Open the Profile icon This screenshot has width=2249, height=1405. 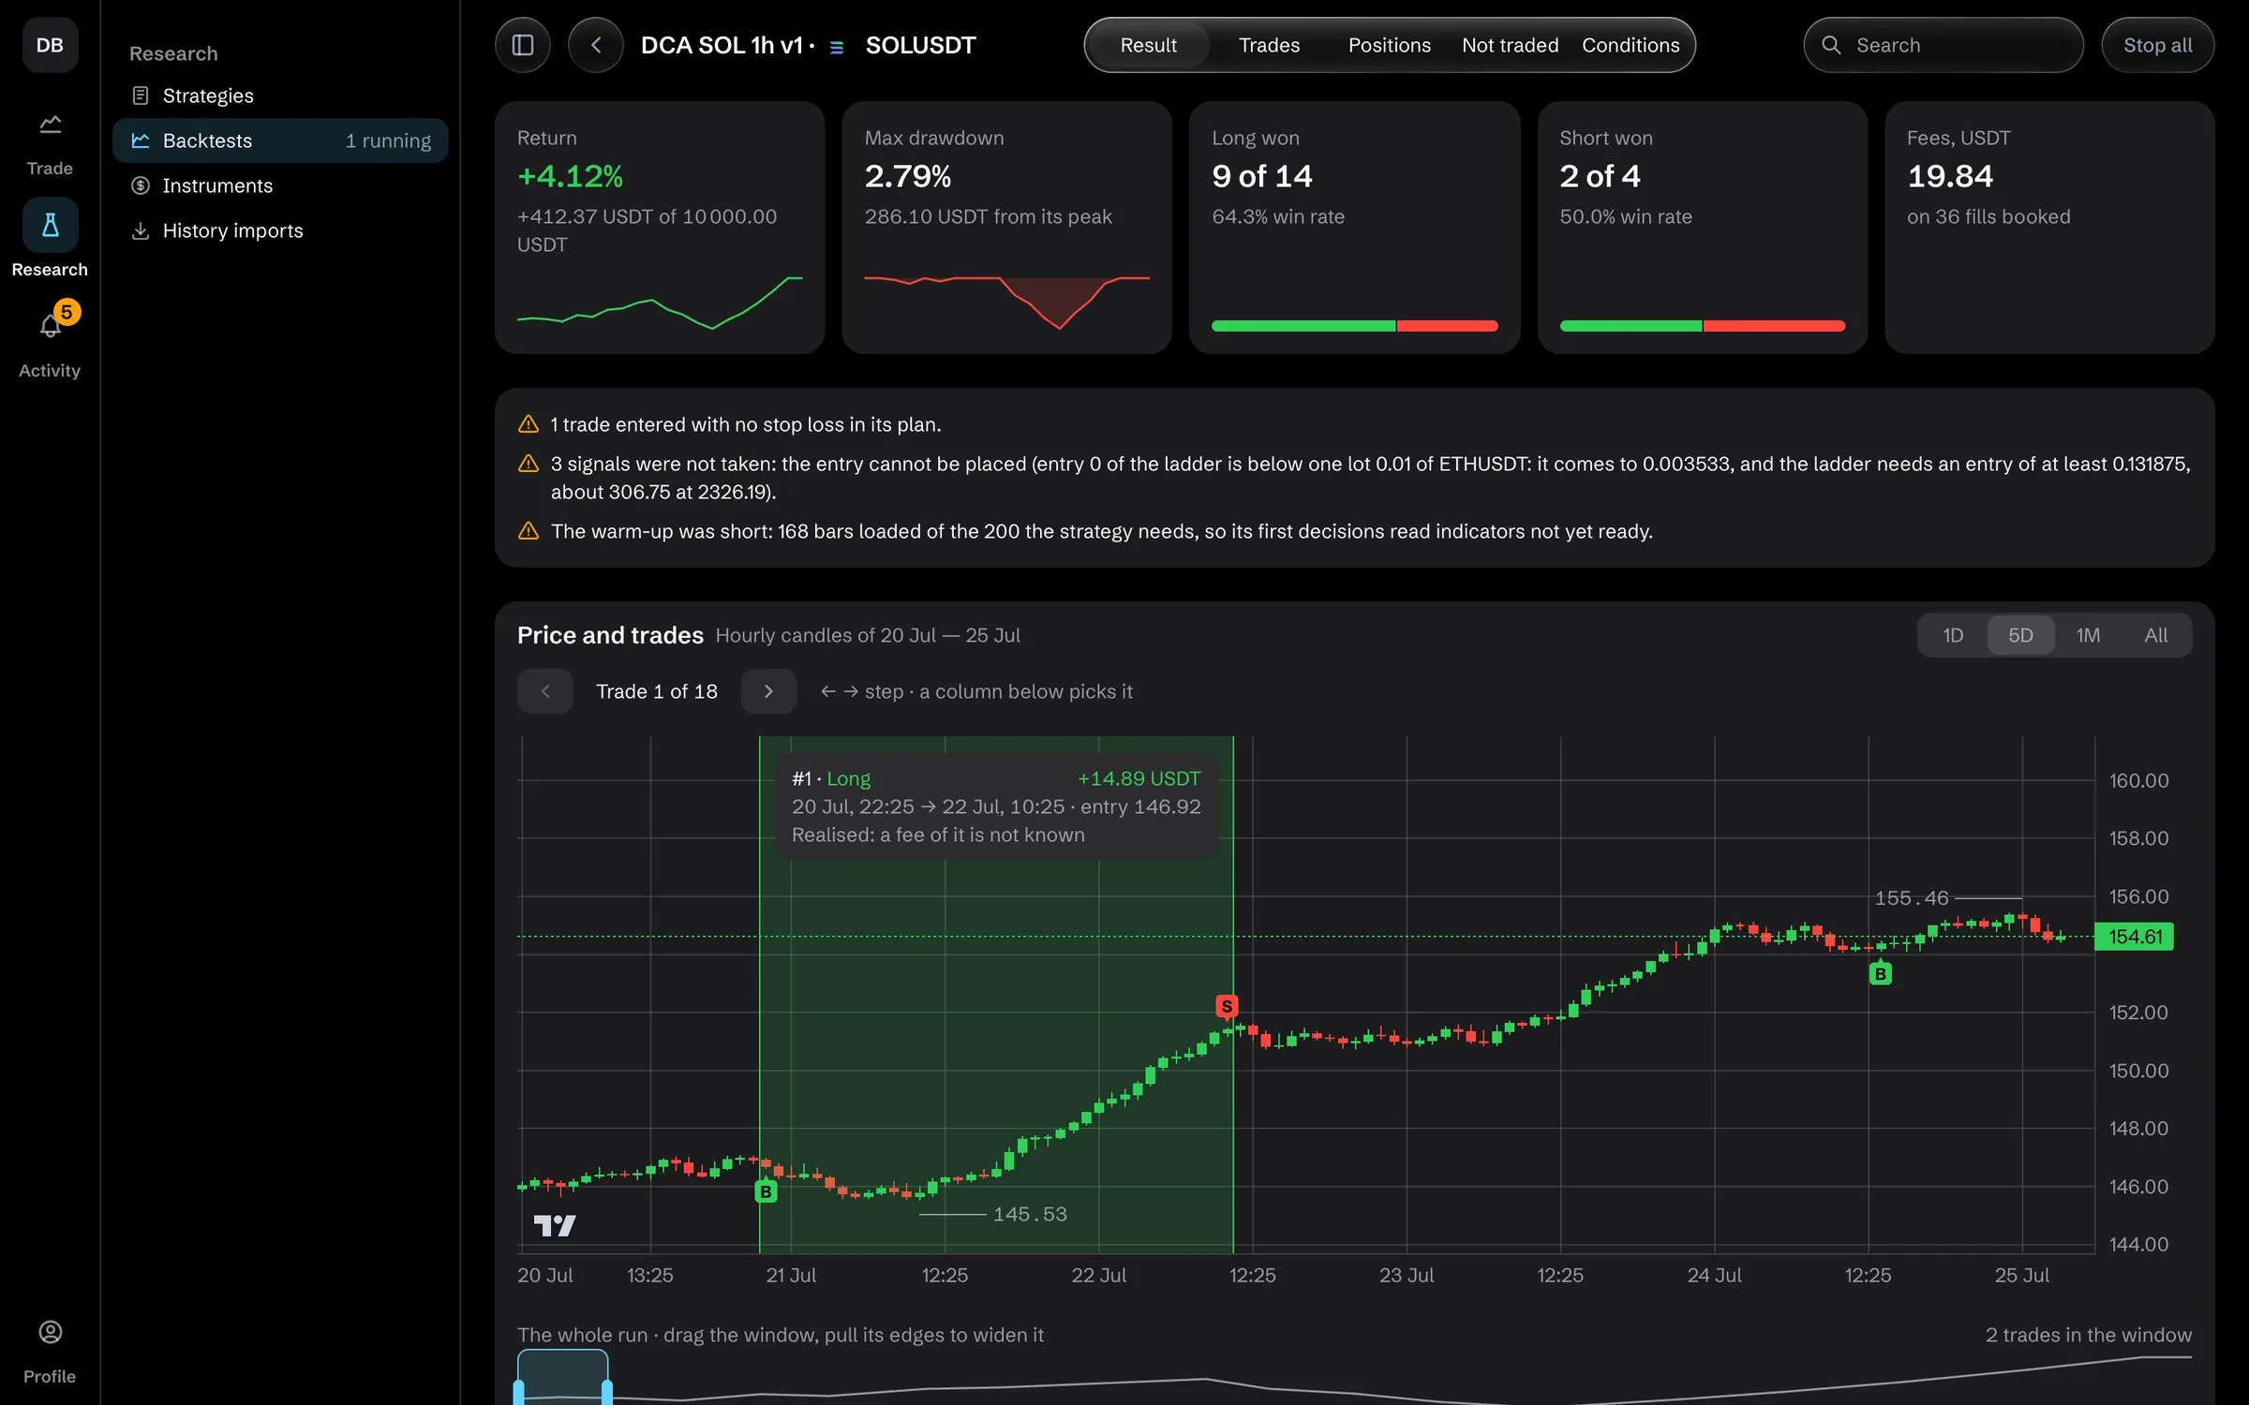(x=50, y=1332)
